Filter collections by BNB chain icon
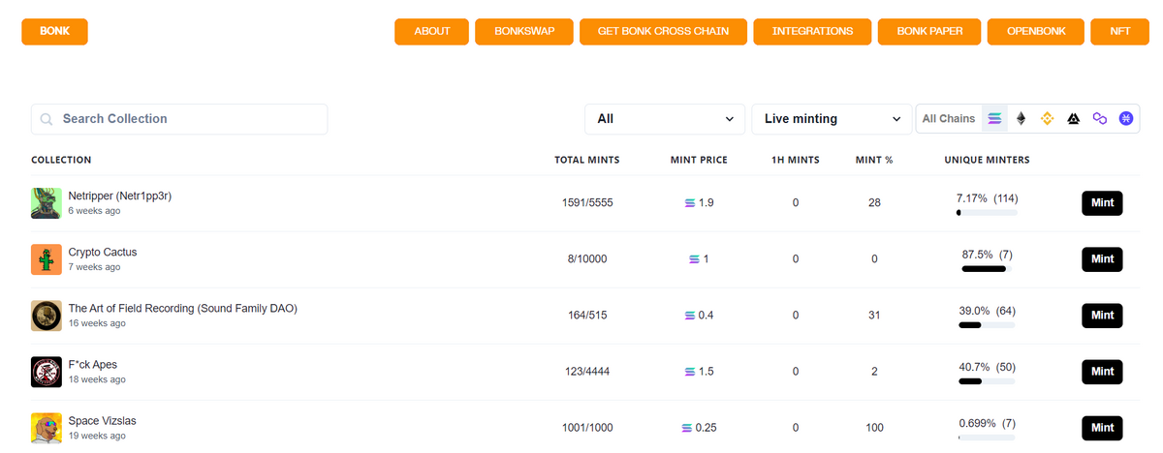Image resolution: width=1163 pixels, height=453 pixels. [x=1047, y=119]
